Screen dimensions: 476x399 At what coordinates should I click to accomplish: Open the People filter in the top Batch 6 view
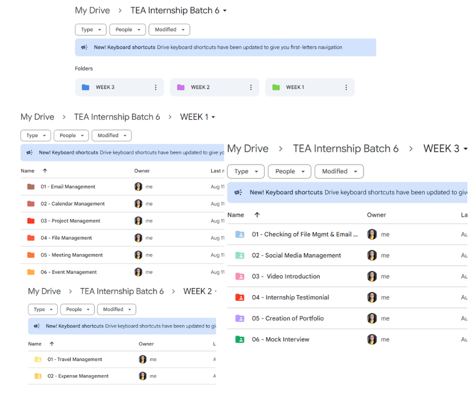click(x=128, y=29)
